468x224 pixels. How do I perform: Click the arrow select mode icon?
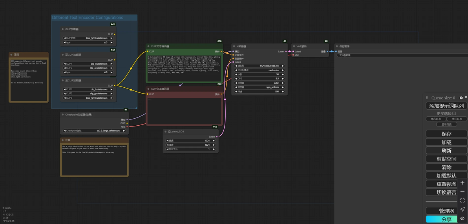pyautogui.click(x=462, y=210)
